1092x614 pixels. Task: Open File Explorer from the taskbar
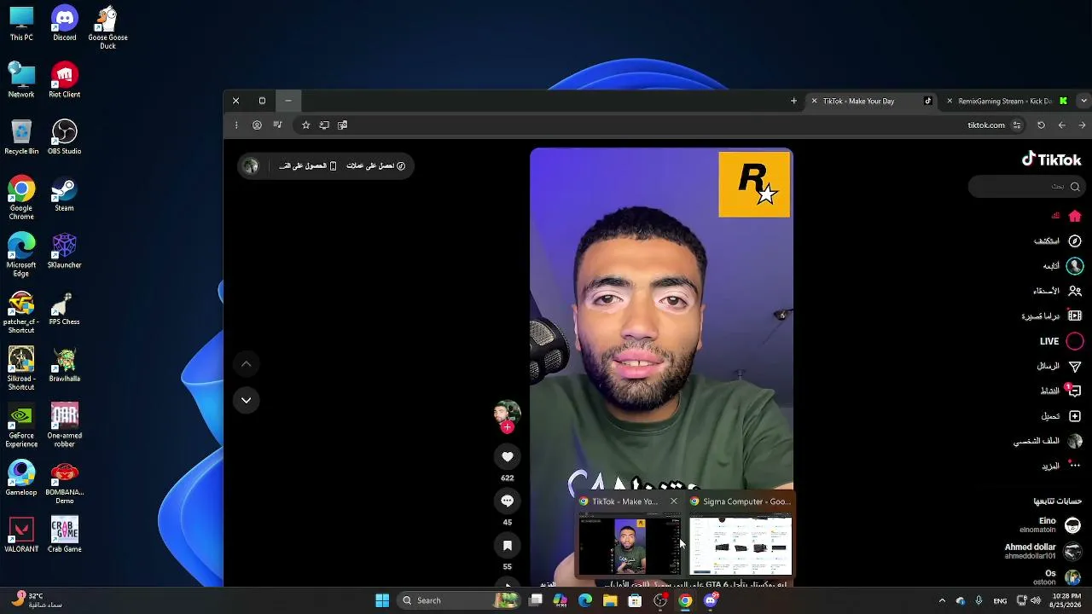click(610, 600)
